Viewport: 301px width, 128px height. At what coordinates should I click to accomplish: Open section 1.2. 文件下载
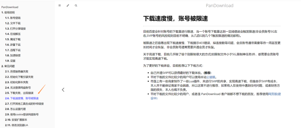(13, 23)
